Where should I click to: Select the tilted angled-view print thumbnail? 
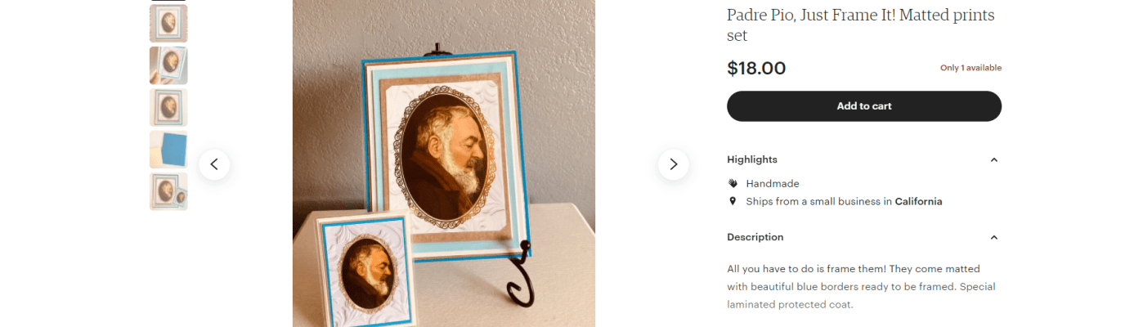coord(168,65)
